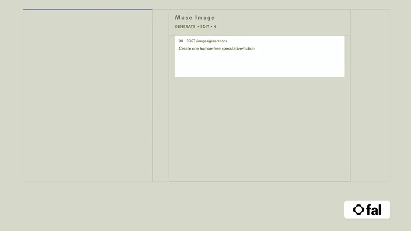The width and height of the screenshot is (411, 231).
Task: Click the "GENERATE → EDIT × 4" subtitle
Action: (196, 27)
